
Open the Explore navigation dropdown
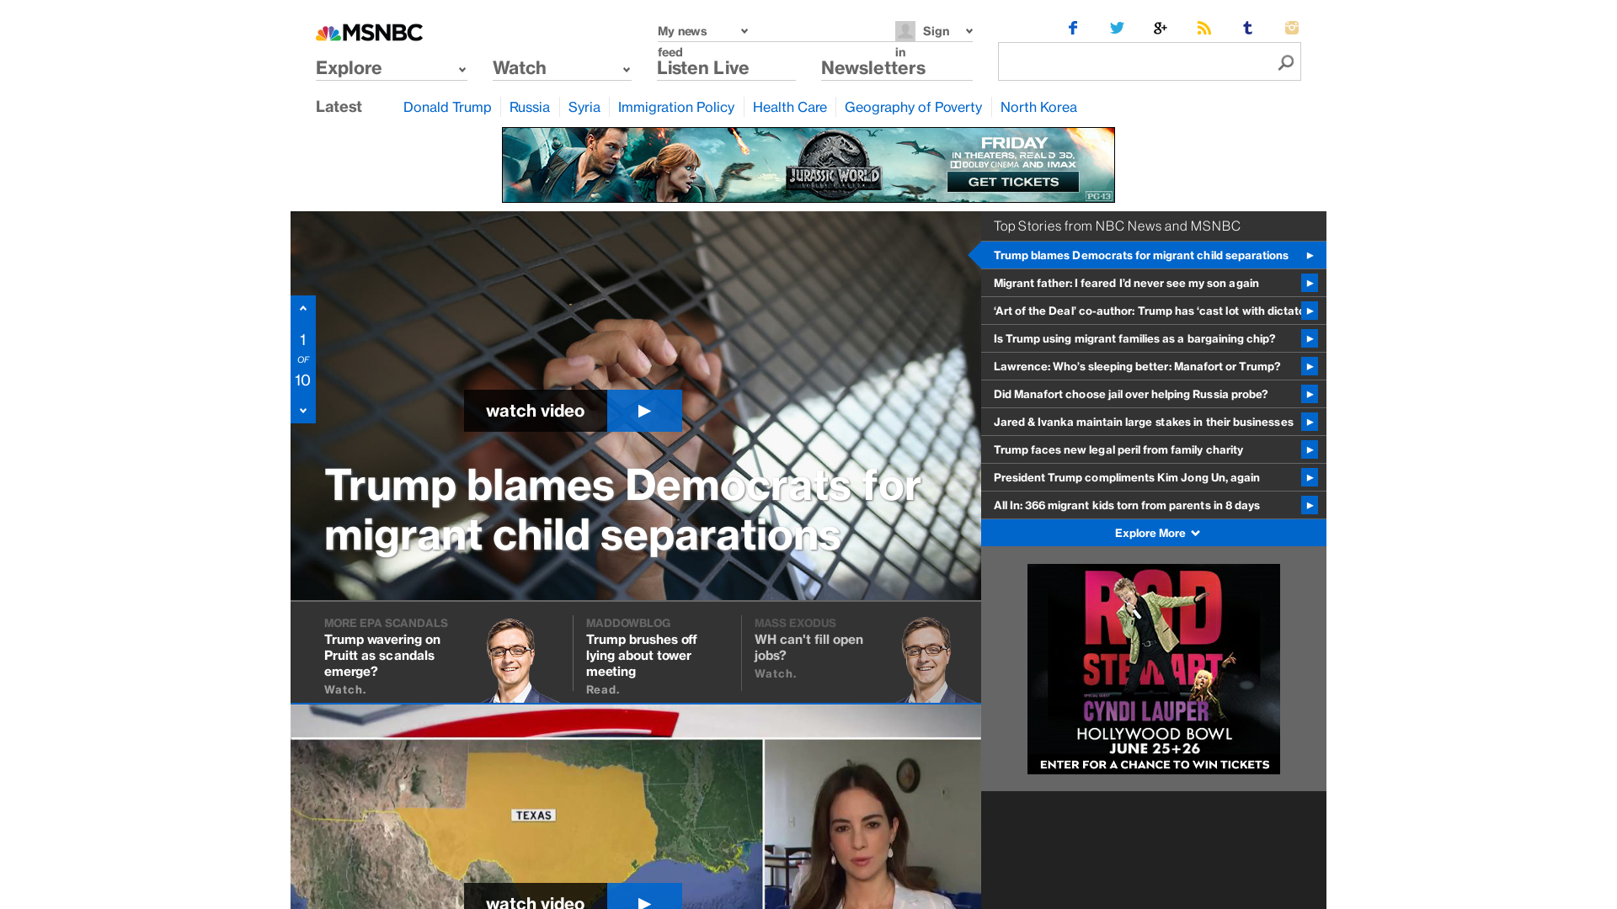(391, 68)
